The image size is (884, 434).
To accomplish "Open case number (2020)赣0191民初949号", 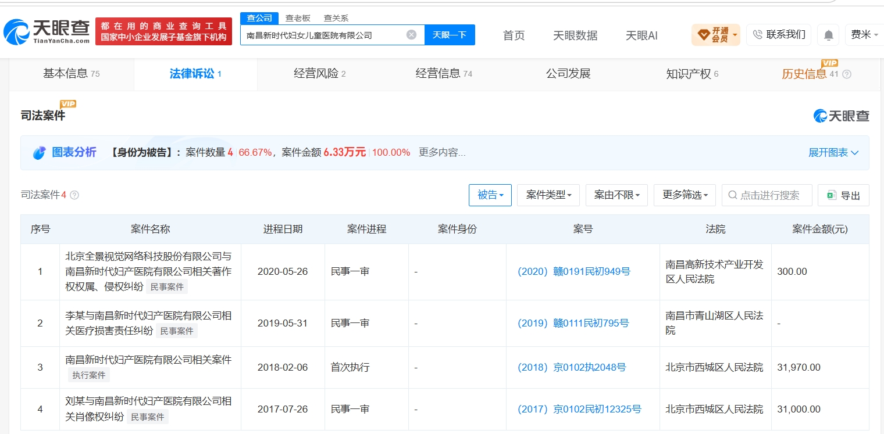I will pyautogui.click(x=574, y=271).
